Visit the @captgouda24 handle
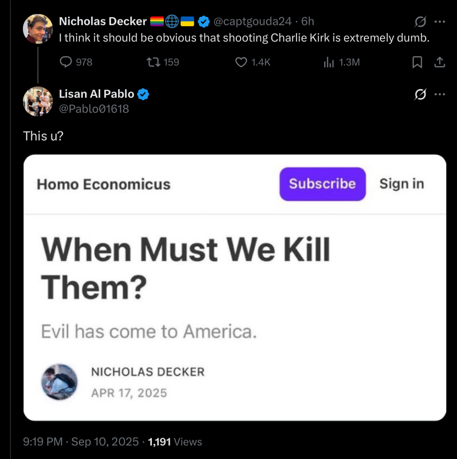The height and width of the screenshot is (459, 457). coord(252,21)
